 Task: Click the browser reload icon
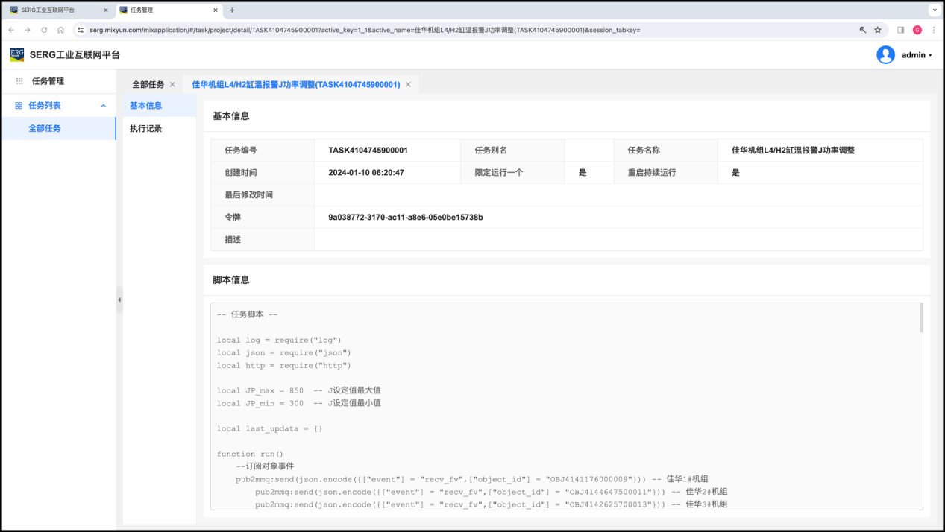44,30
